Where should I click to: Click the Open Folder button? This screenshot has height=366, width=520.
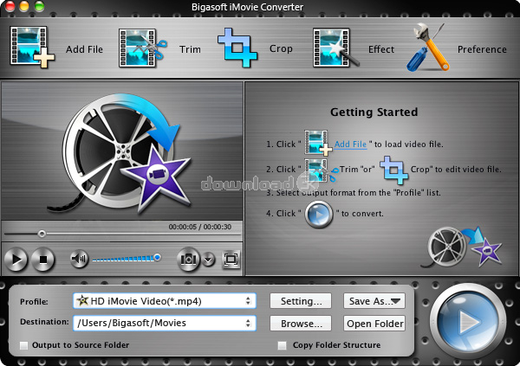click(374, 324)
